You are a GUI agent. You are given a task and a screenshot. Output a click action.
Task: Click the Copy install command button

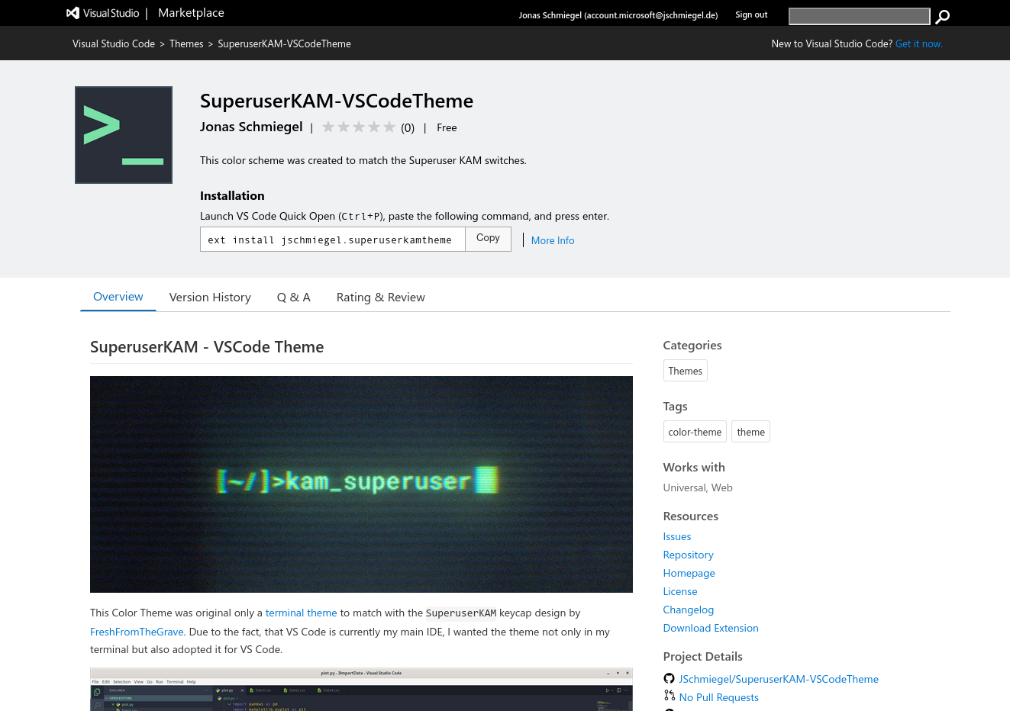pyautogui.click(x=488, y=238)
